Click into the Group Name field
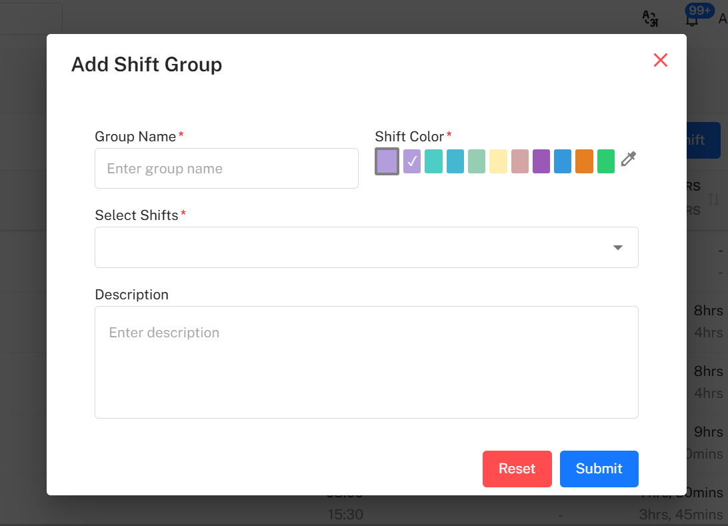Viewport: 728px width, 526px height. tap(227, 168)
